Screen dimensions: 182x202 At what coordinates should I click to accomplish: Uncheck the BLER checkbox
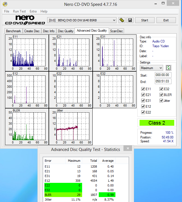click(161, 95)
